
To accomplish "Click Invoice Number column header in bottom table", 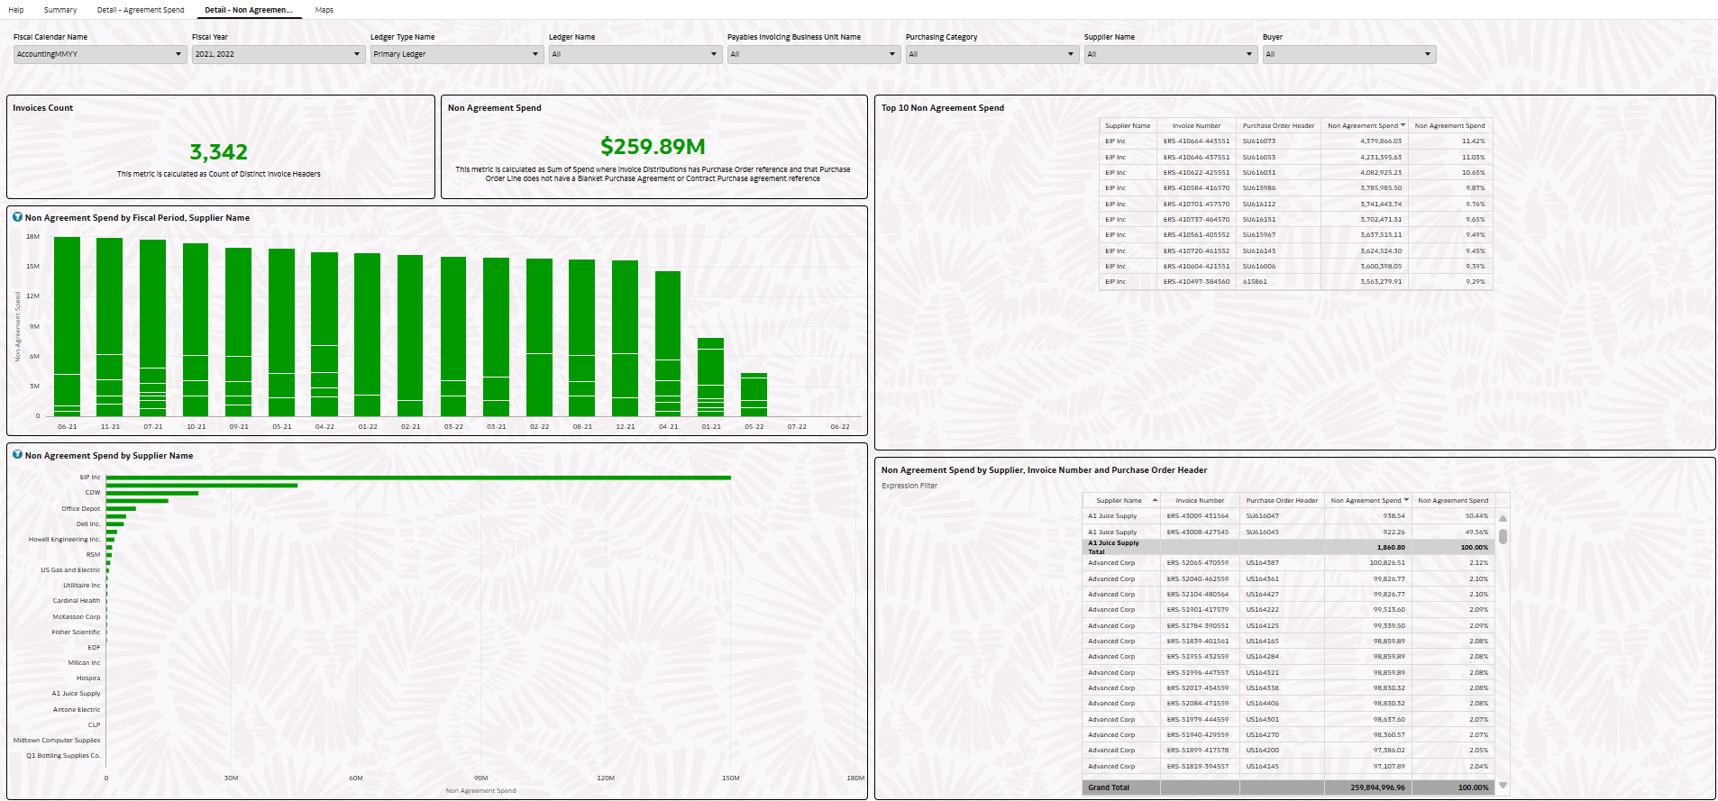I will [x=1200, y=501].
